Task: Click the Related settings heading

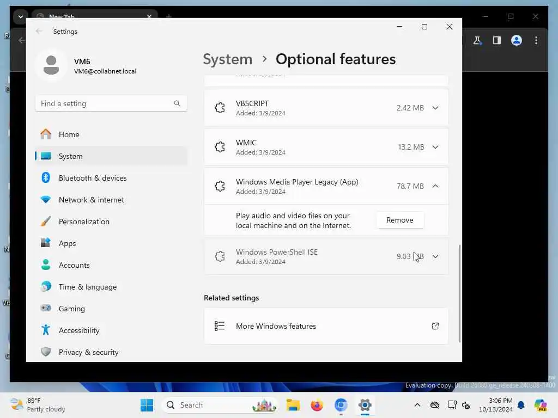Action: pos(231,298)
